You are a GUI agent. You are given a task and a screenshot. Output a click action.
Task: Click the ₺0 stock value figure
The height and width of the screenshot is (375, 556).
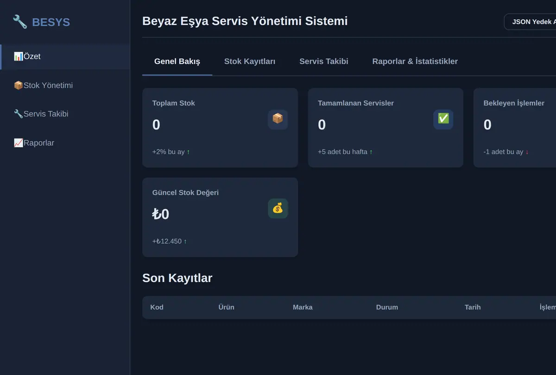pos(161,214)
